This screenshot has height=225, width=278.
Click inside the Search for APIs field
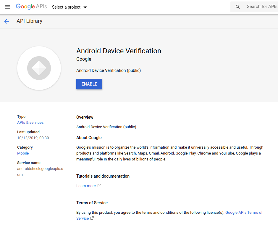pyautogui.click(x=260, y=6)
